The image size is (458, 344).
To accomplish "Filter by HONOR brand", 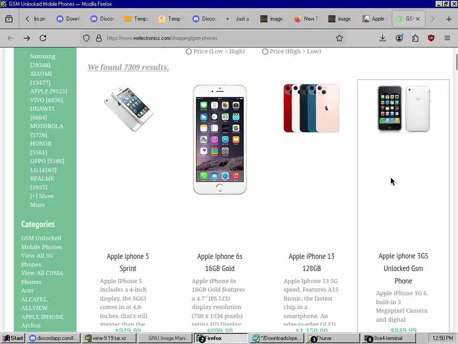I will click(41, 148).
